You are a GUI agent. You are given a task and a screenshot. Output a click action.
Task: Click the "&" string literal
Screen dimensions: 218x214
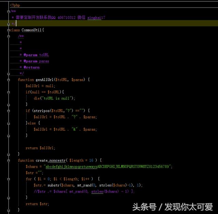(x=75, y=129)
